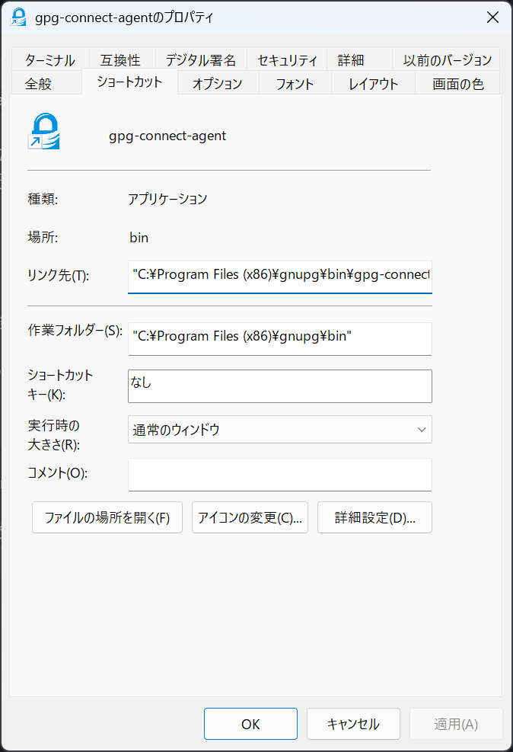Screen dimensions: 513x752
Task: Switch to the 互換性 tab
Action: pyautogui.click(x=120, y=60)
